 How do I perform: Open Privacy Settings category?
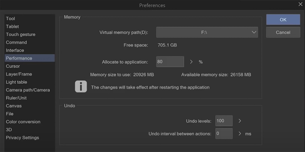coord(23,137)
